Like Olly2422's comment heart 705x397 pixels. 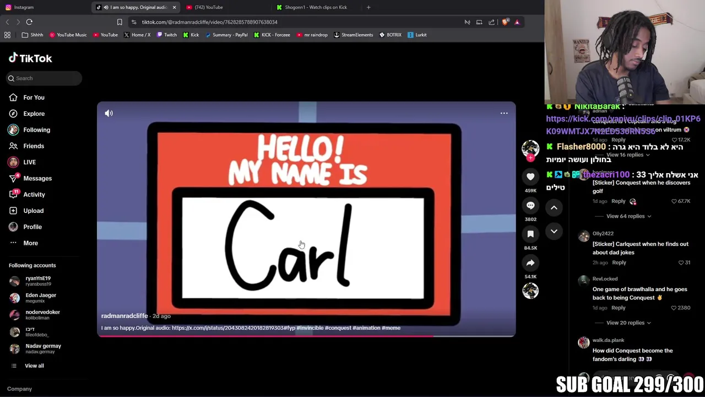[681, 263]
